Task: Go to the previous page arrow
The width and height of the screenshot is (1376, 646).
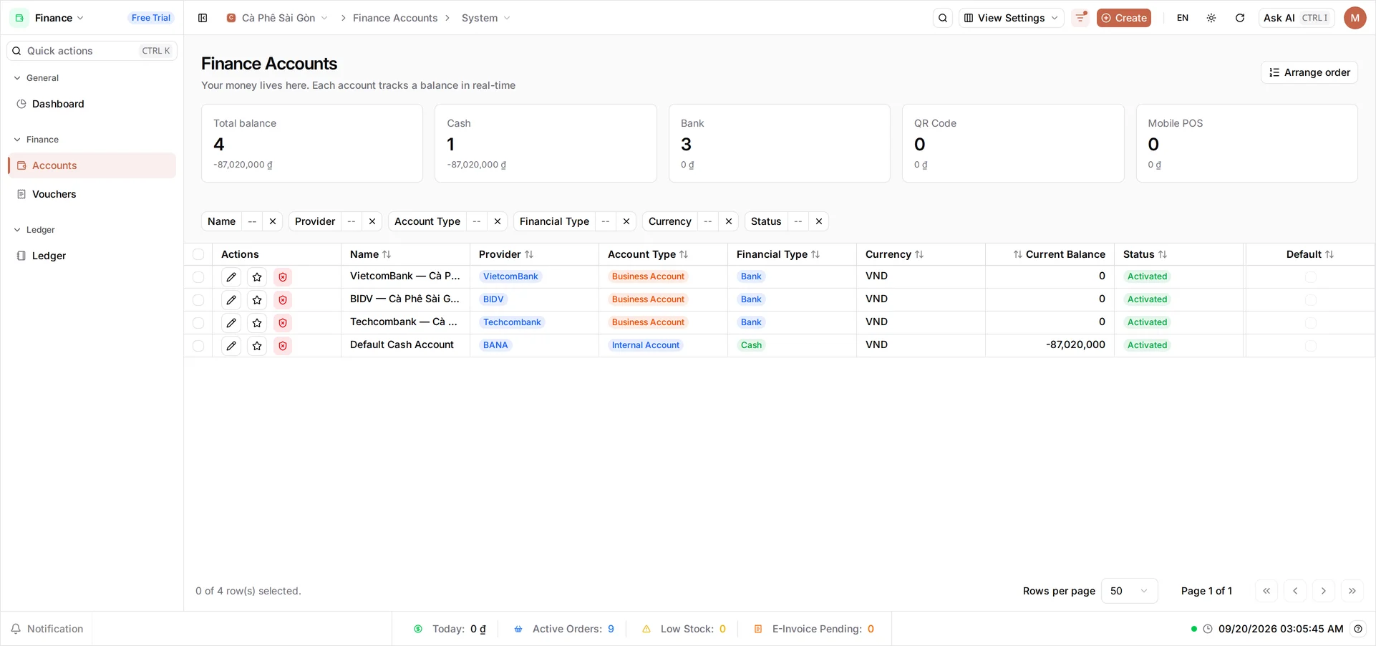Action: coord(1295,591)
